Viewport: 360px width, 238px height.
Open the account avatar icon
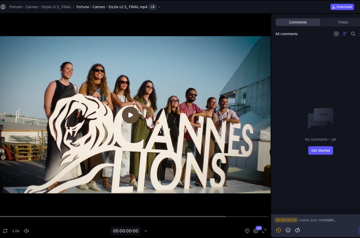point(3,7)
